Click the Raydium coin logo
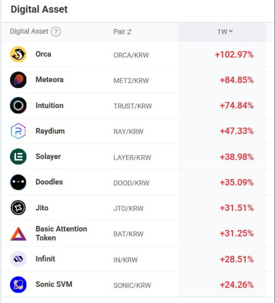The height and width of the screenshot is (303, 275). pyautogui.click(x=18, y=131)
